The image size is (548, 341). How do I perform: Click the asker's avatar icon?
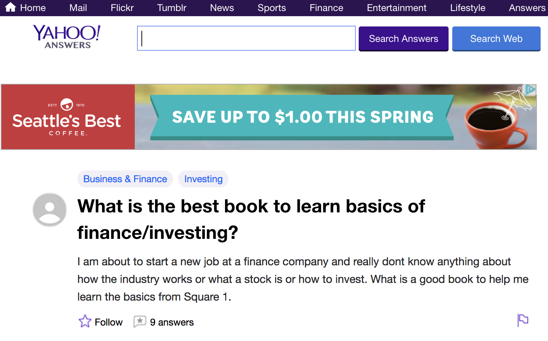50,209
